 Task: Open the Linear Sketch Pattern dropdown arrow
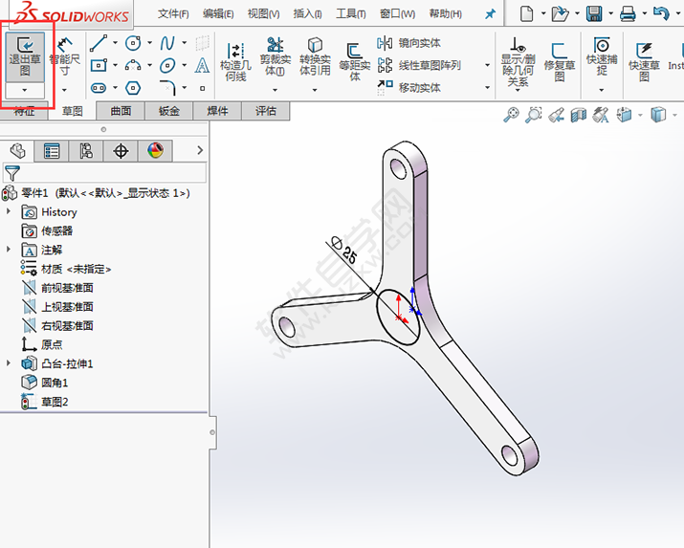pos(487,65)
